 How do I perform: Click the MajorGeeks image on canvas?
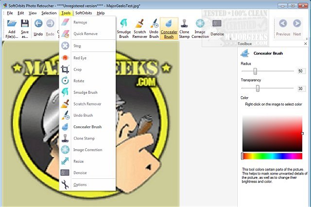pyautogui.click(x=91, y=124)
